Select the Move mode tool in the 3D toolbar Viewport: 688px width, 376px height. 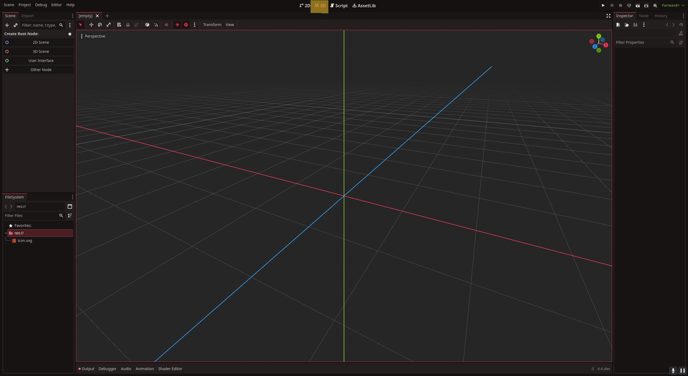(91, 25)
